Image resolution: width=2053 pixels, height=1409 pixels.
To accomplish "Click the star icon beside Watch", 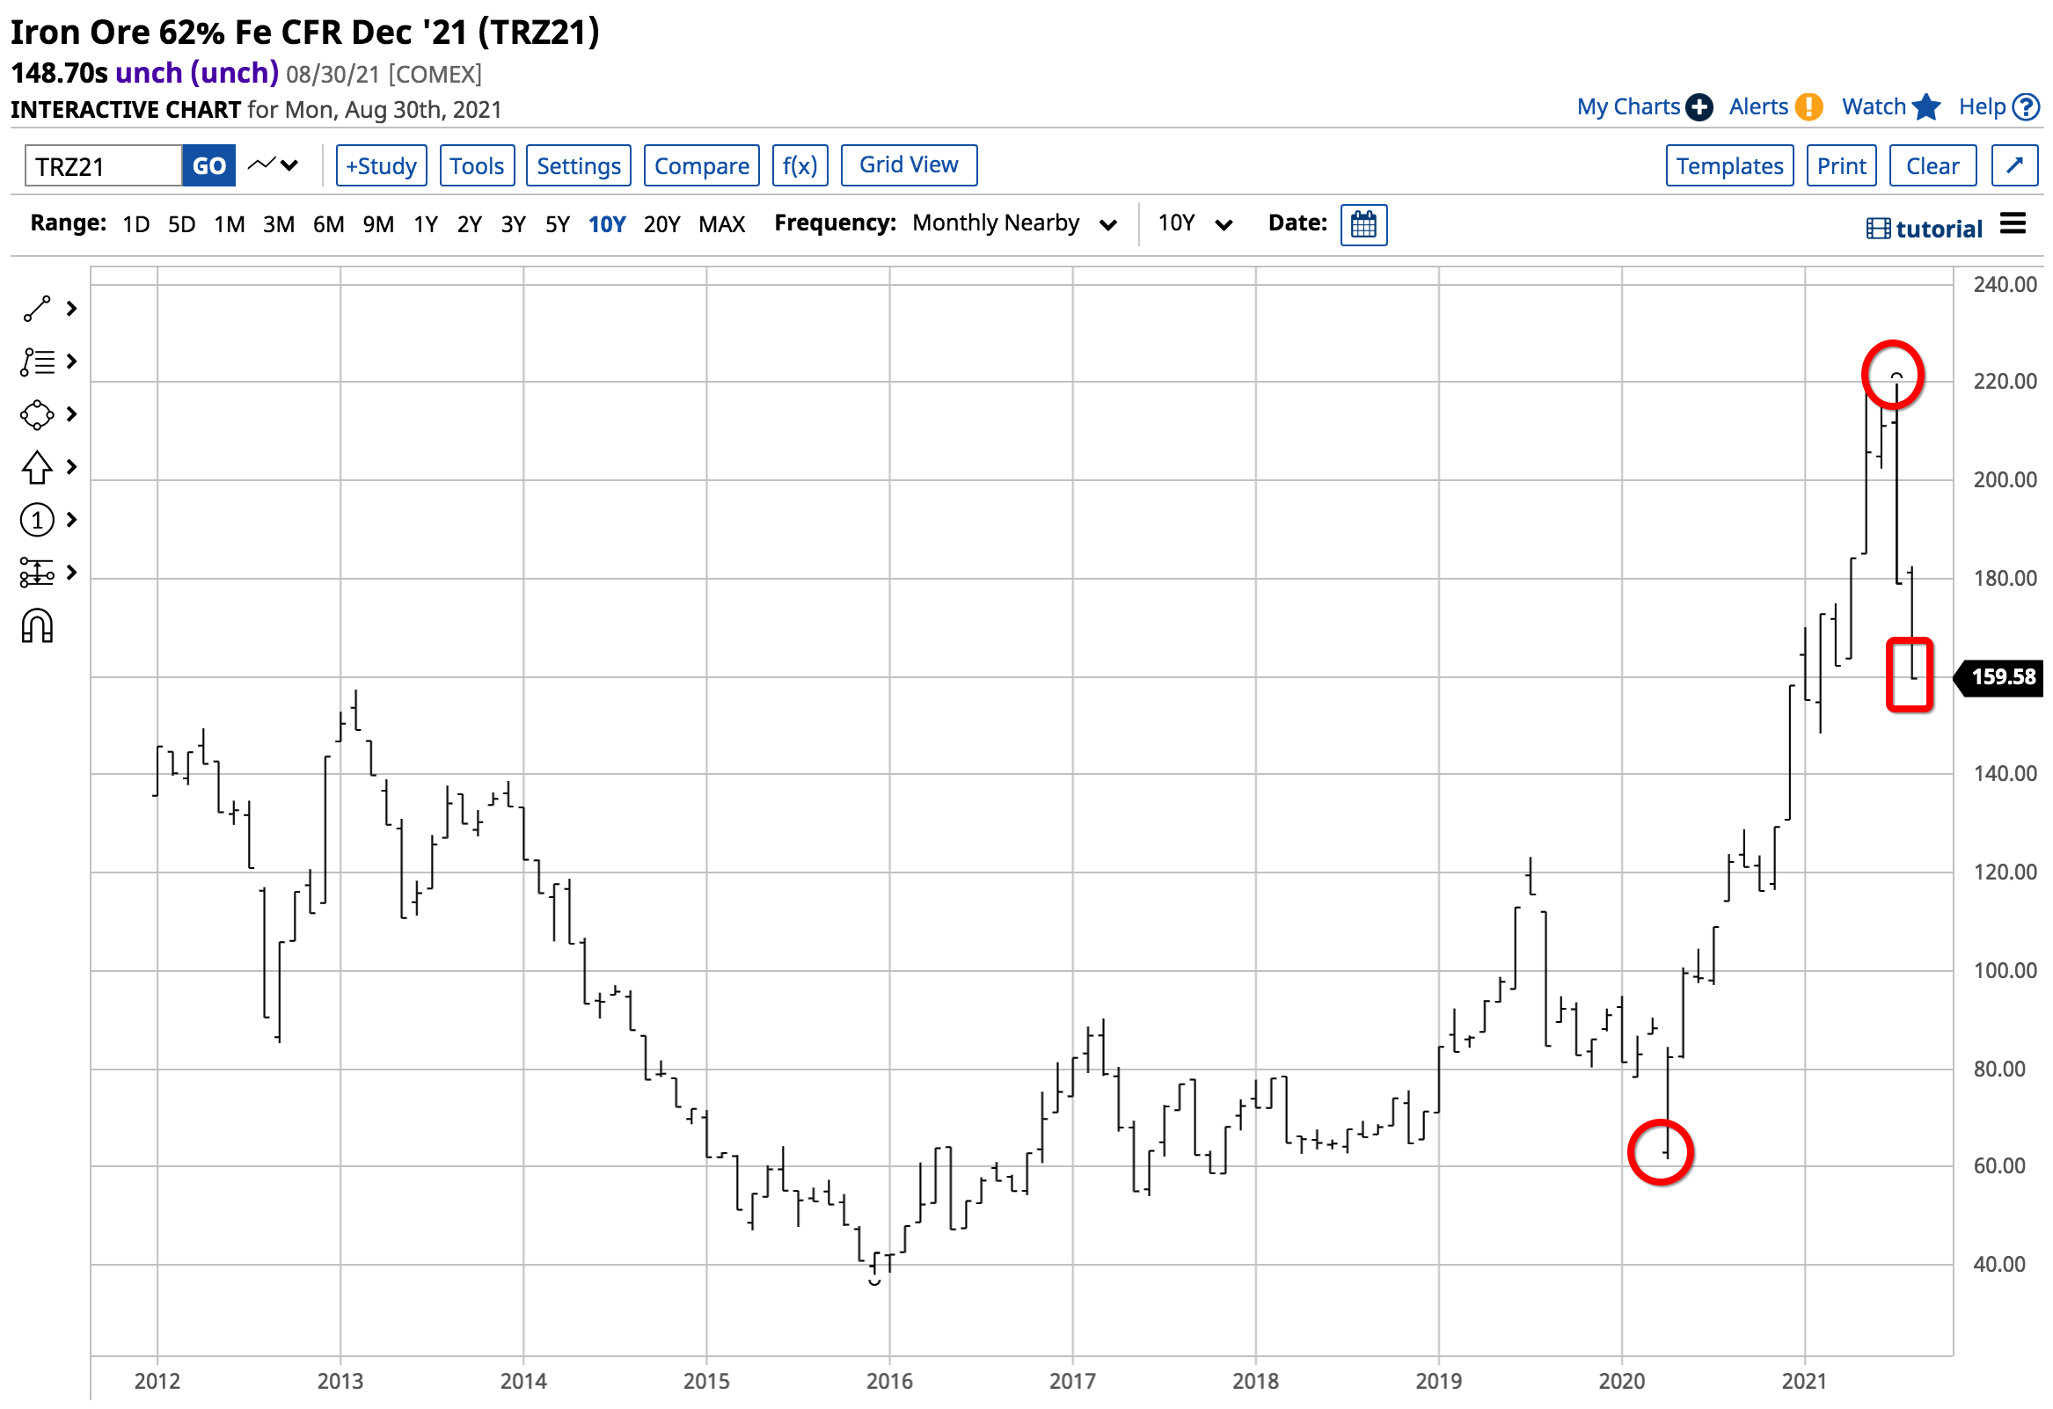I will 1926,107.
